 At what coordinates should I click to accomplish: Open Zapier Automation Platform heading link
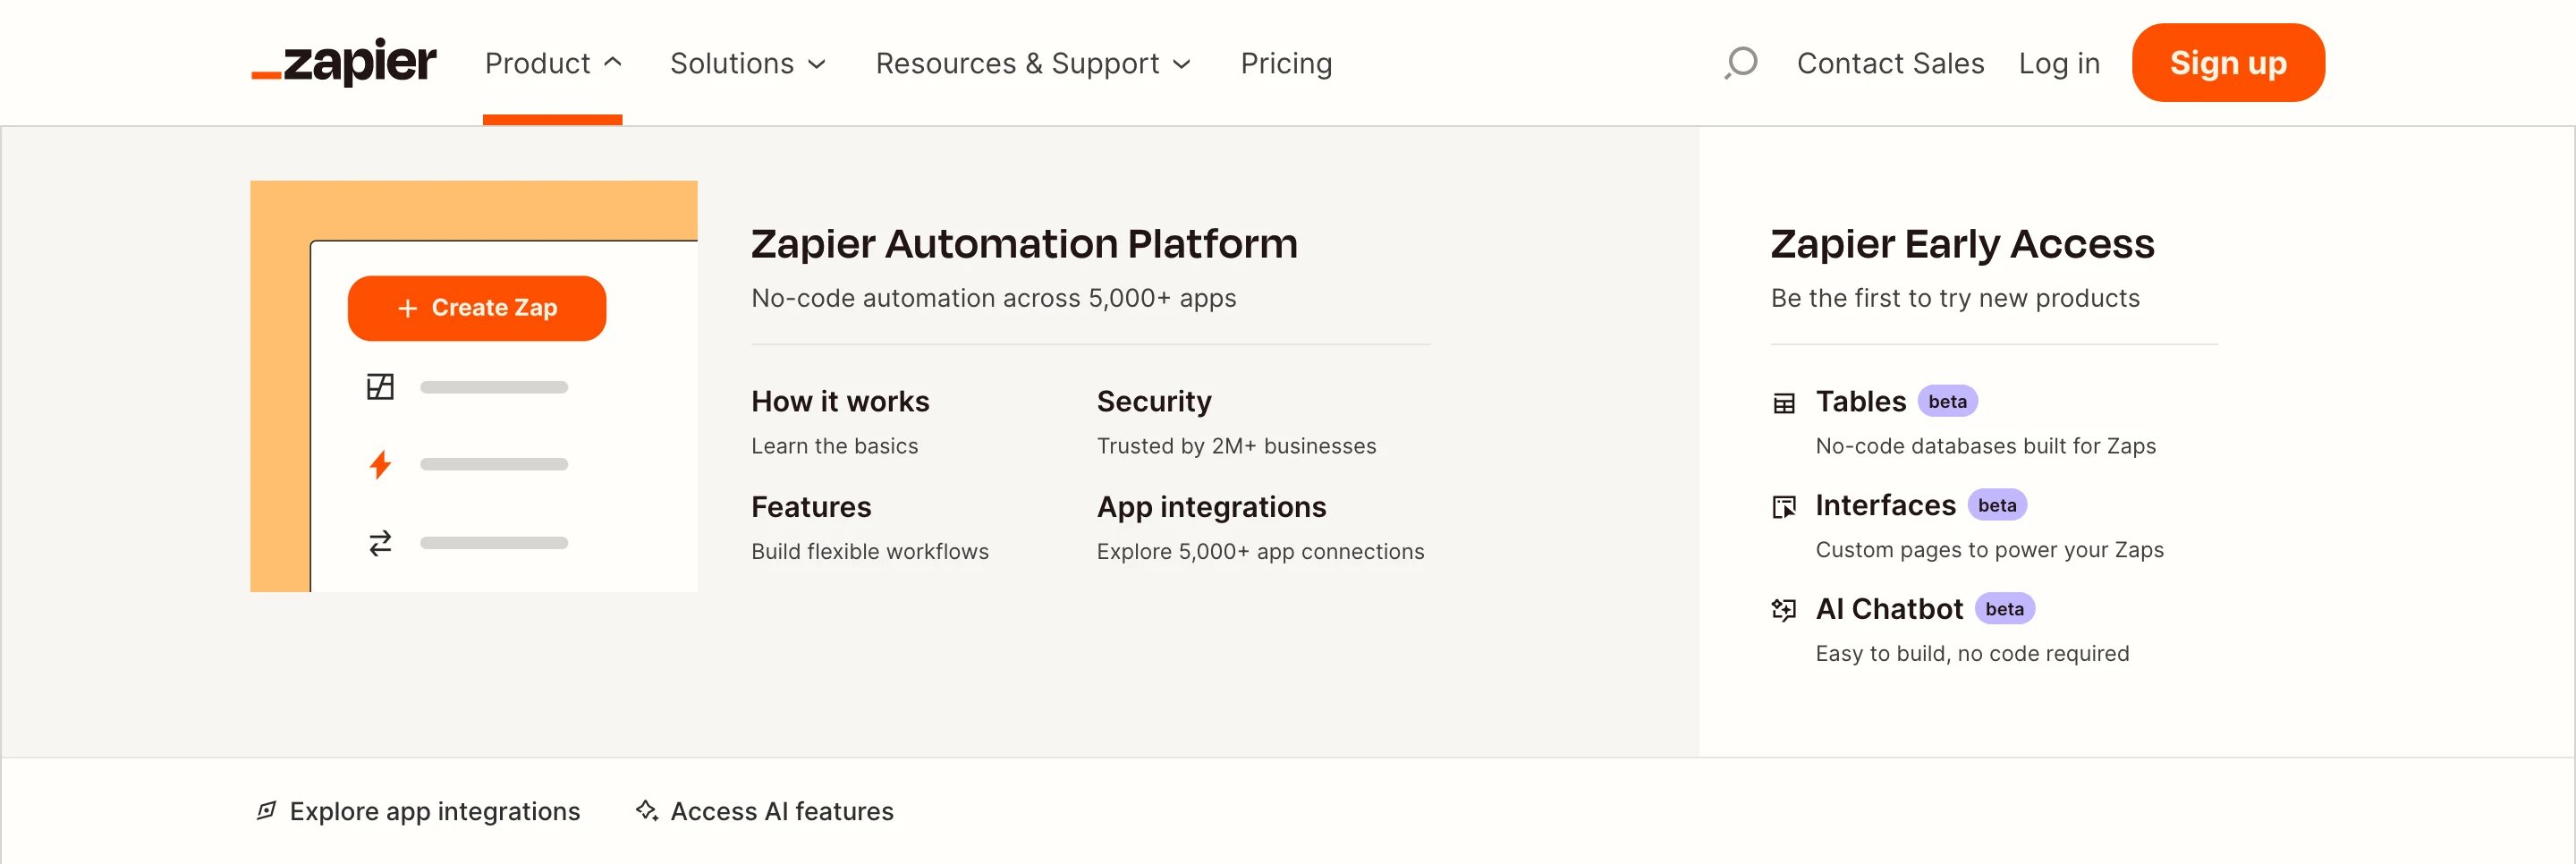1024,244
